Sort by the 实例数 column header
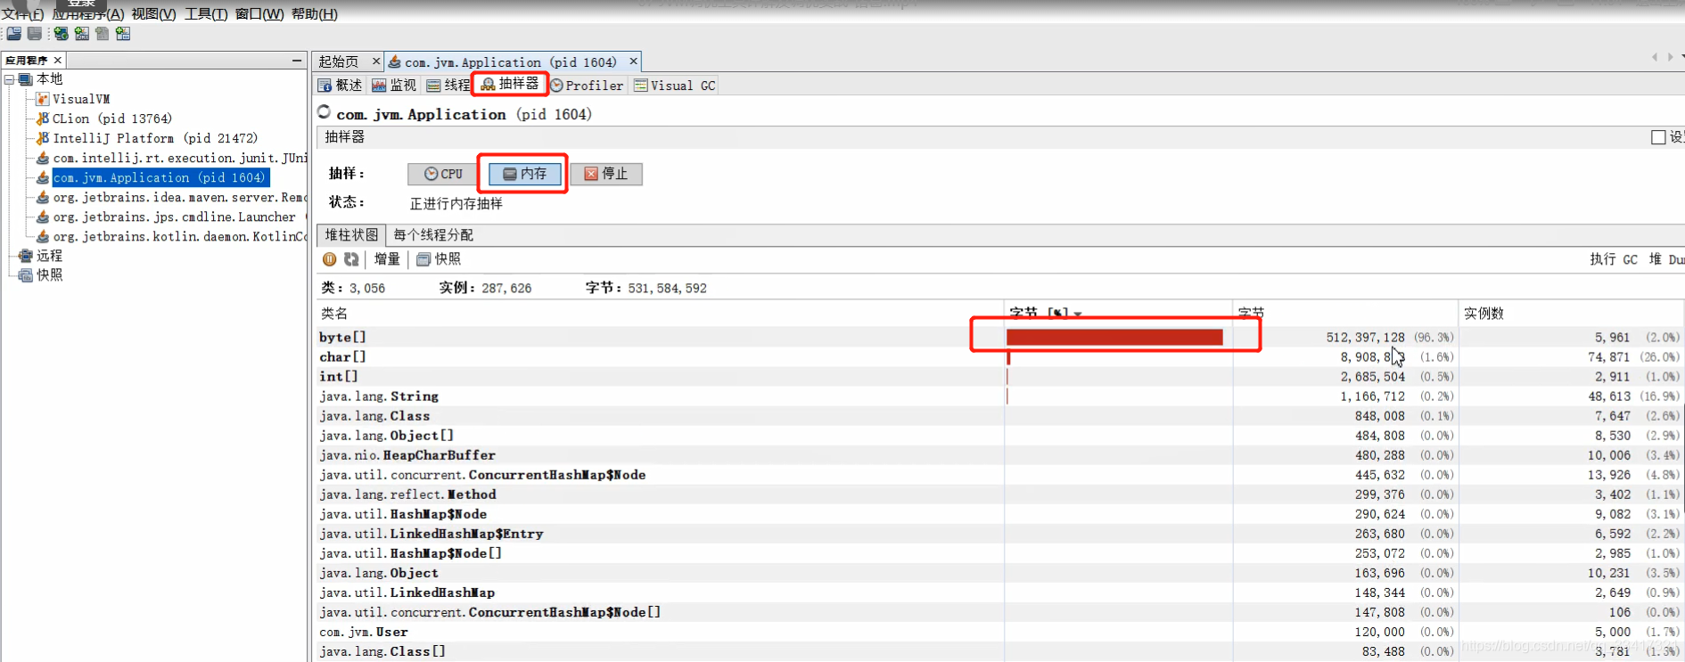 (1570, 314)
